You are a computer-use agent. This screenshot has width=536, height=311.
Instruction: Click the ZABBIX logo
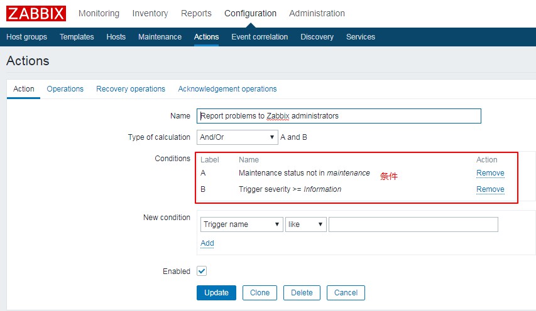36,13
